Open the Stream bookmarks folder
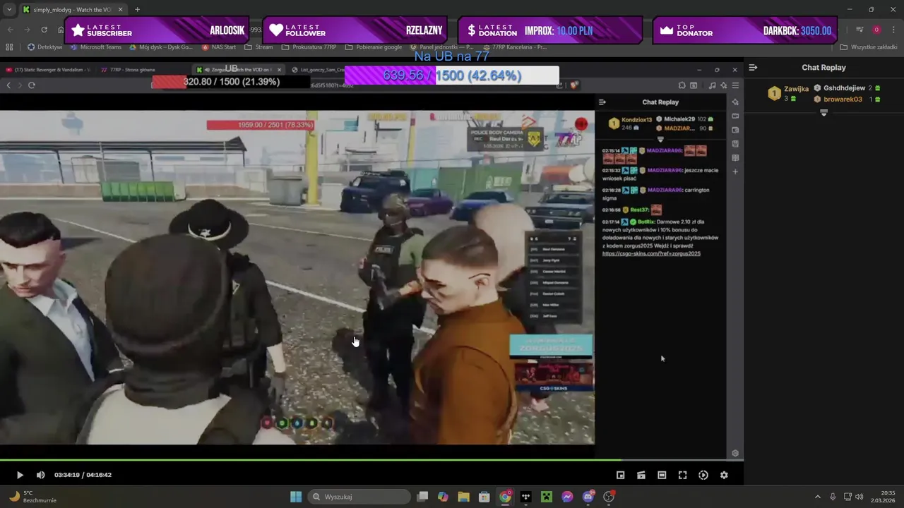 tap(258, 47)
